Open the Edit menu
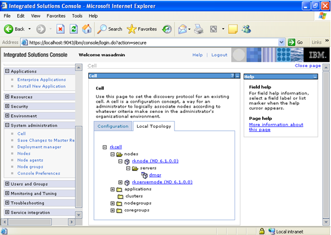 tap(21, 16)
